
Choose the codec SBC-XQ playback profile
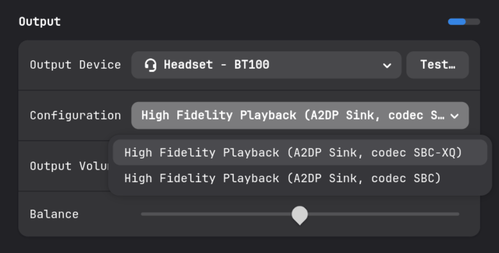click(x=300, y=153)
